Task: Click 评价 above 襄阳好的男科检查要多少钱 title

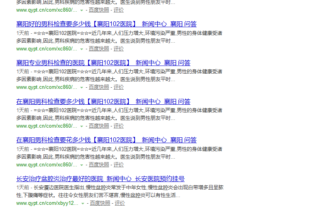Action: click(119, 10)
